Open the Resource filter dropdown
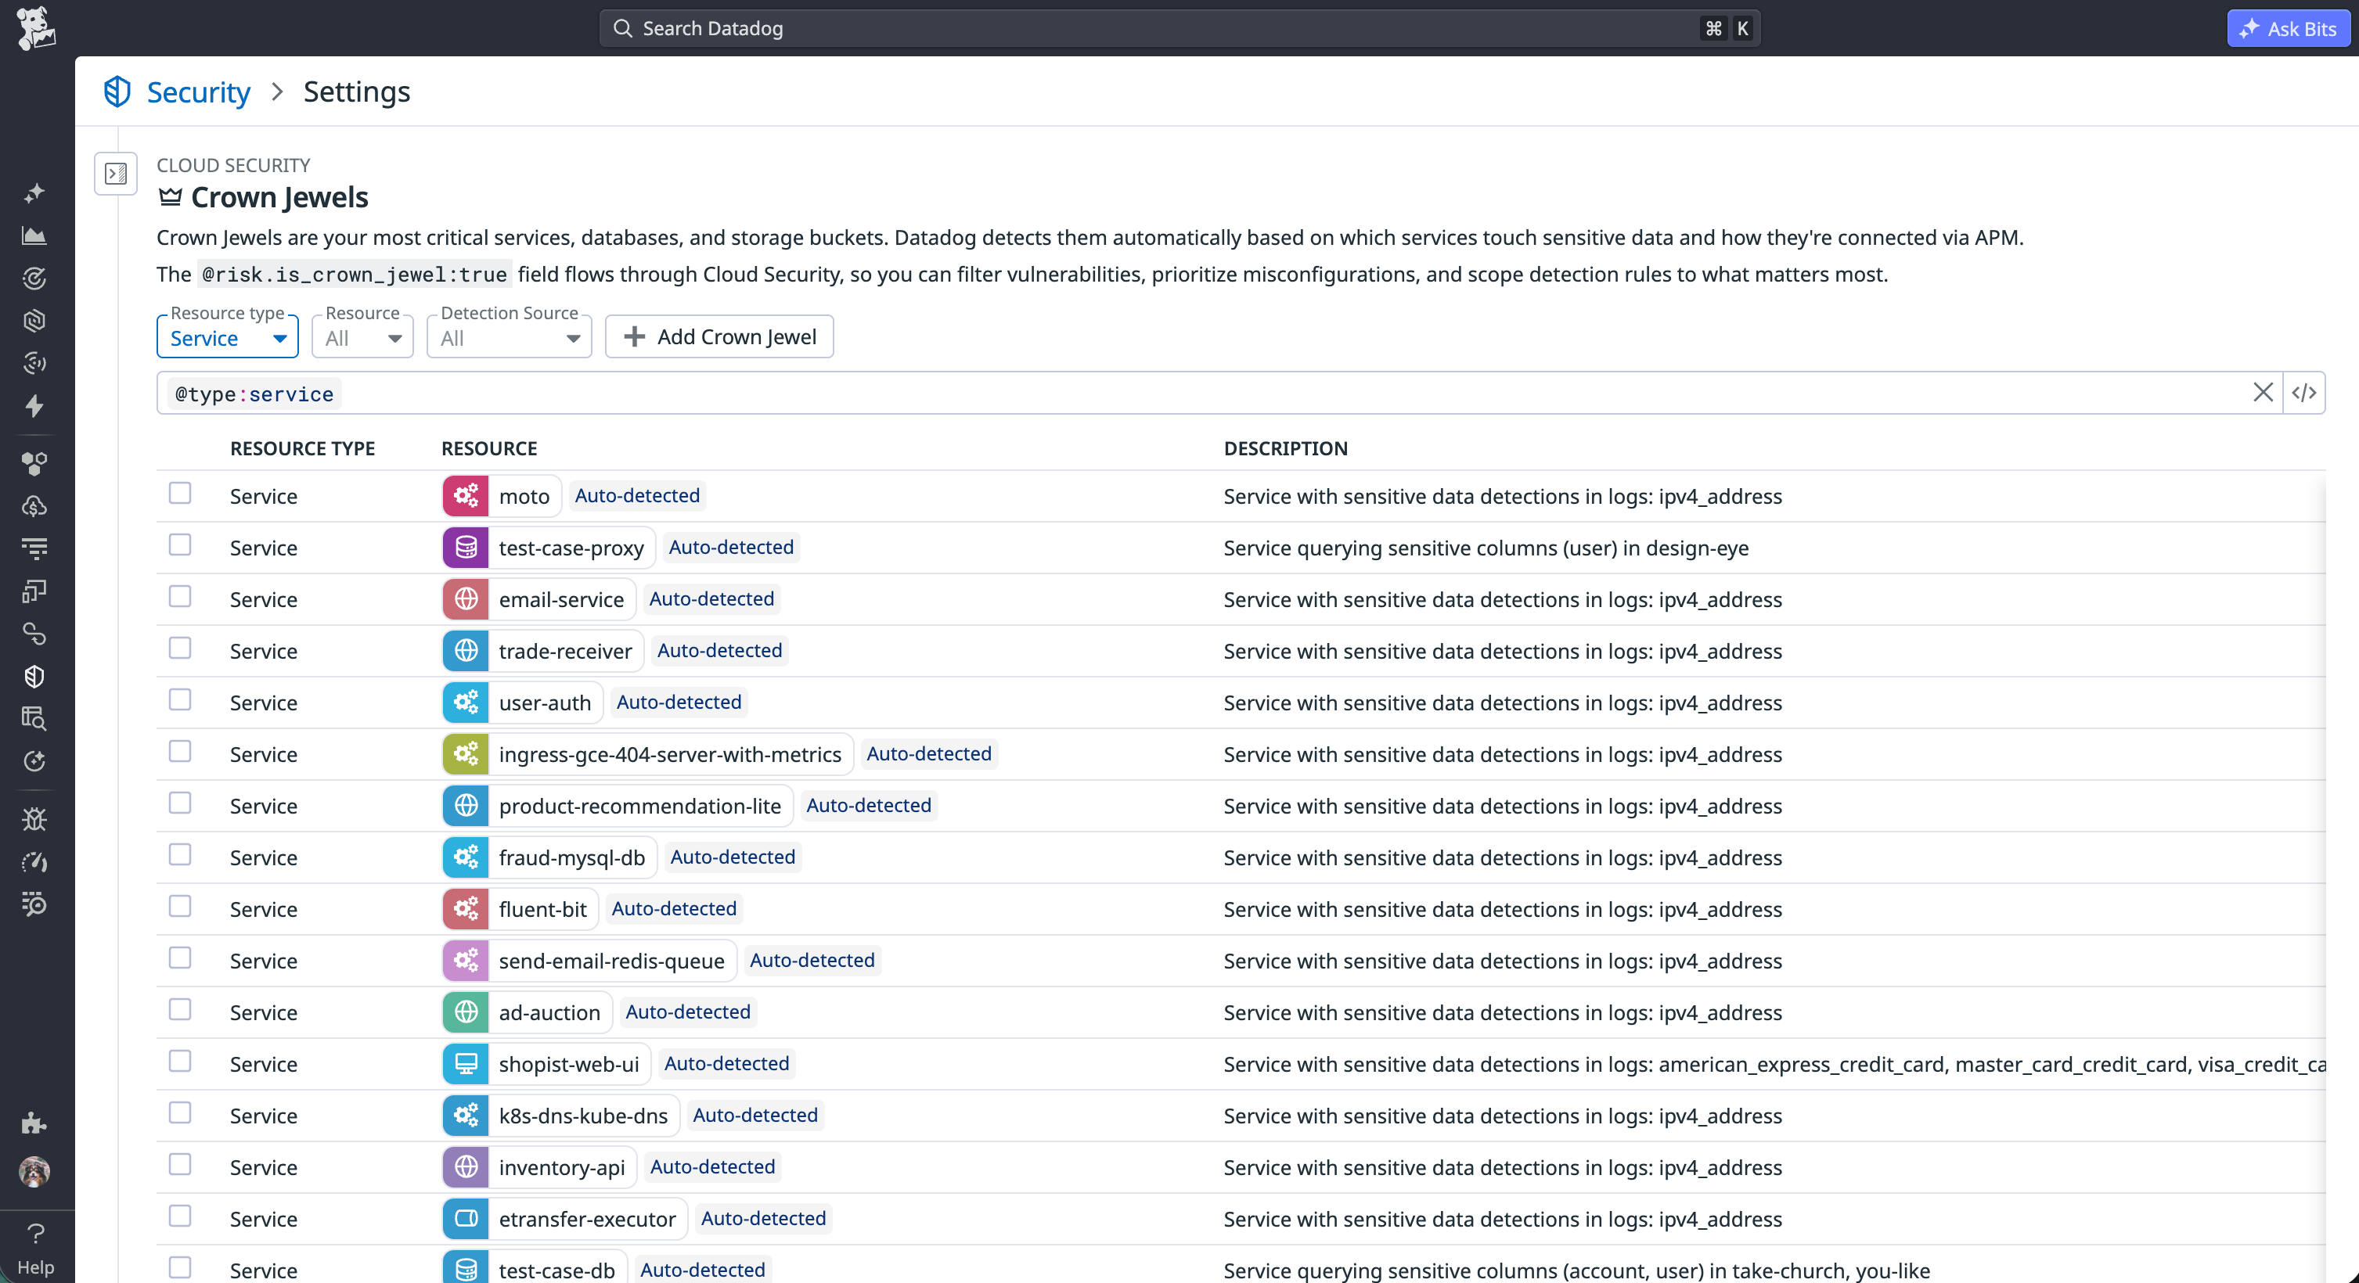 (x=362, y=336)
